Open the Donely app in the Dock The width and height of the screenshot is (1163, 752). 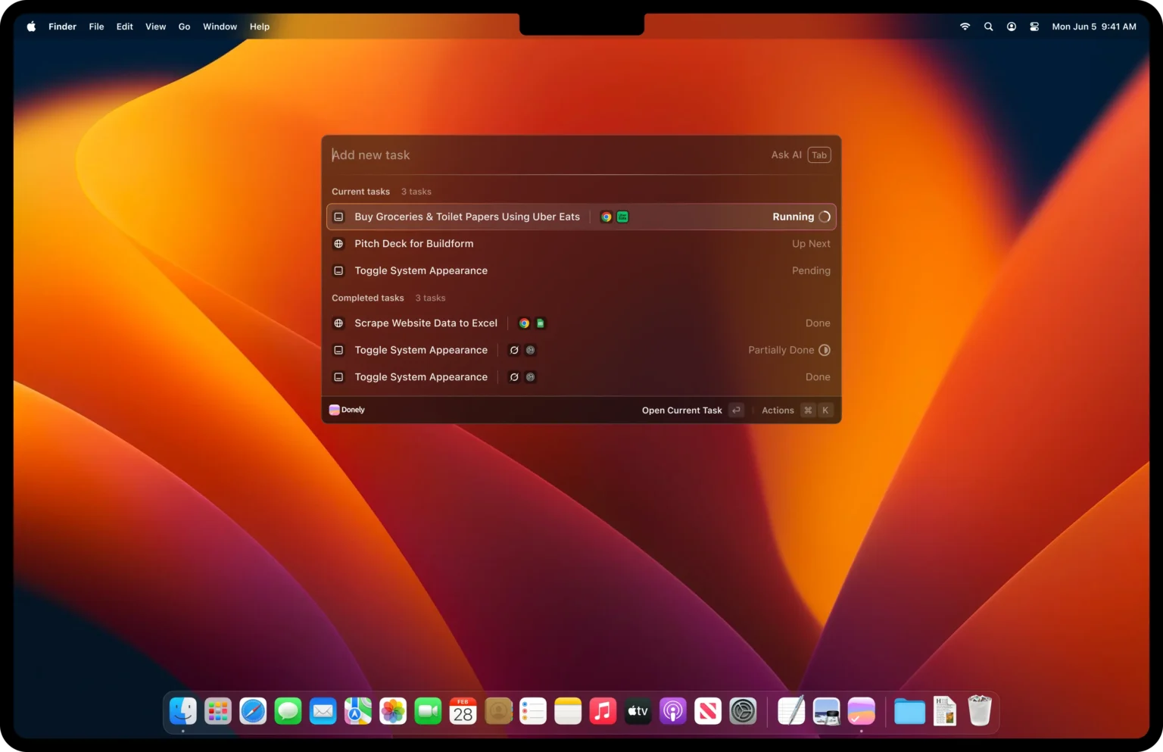(x=862, y=711)
